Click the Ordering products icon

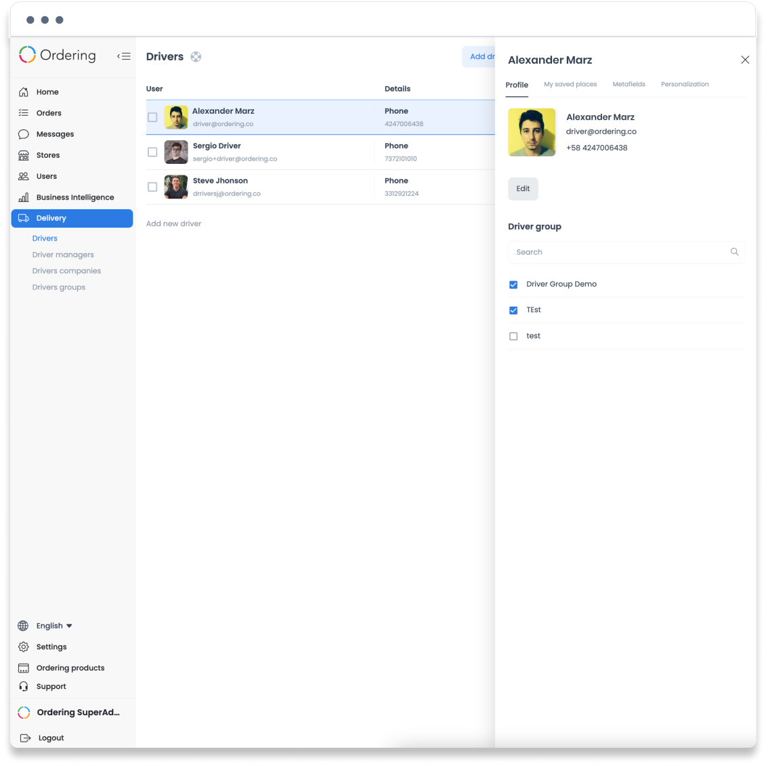(24, 668)
